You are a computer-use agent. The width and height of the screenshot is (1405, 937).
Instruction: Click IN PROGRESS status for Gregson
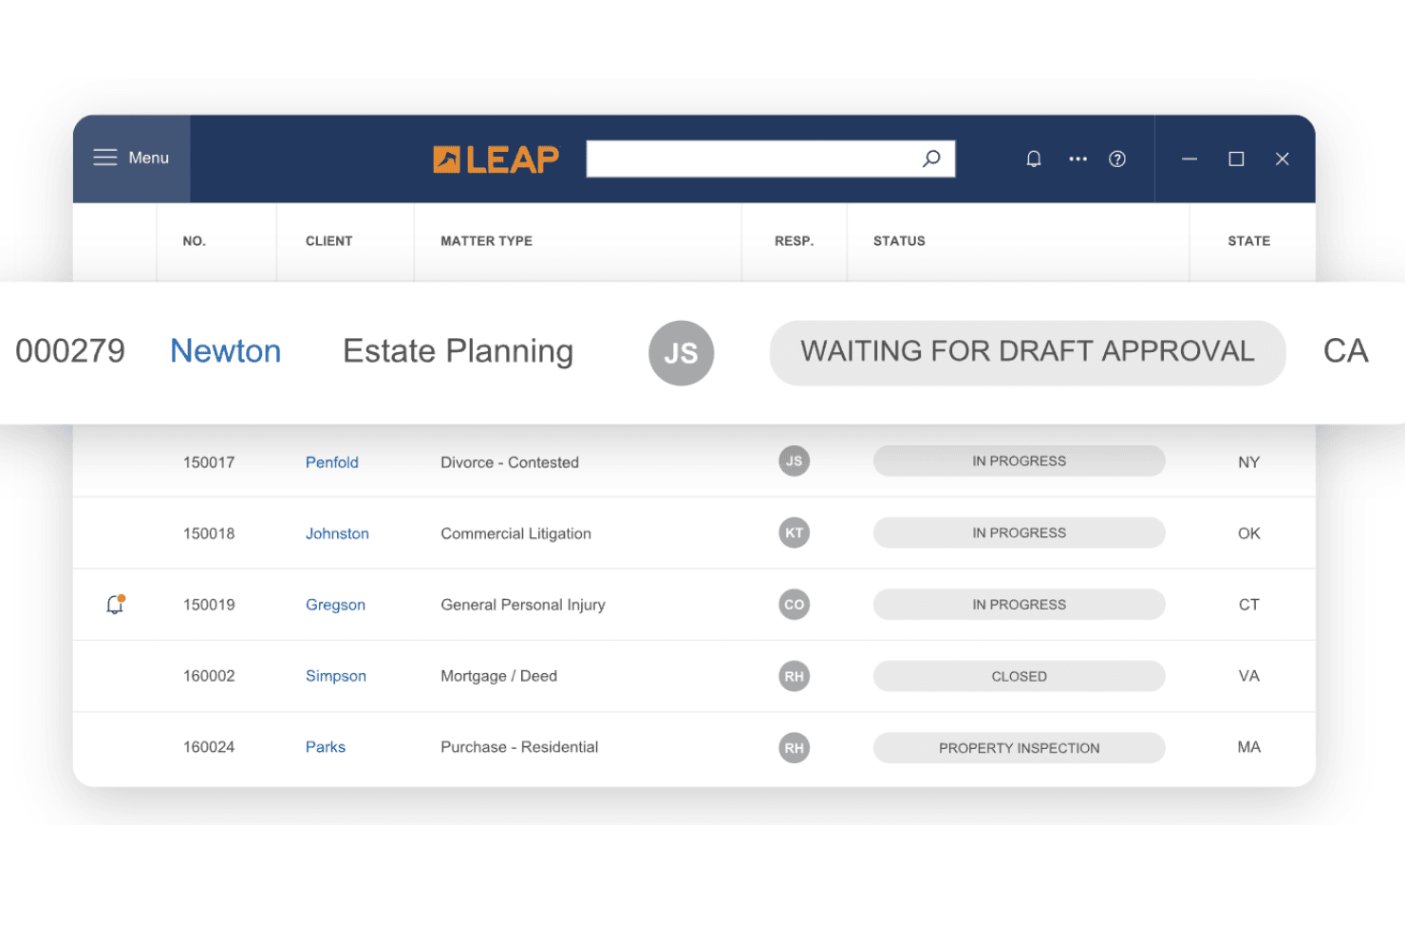click(1019, 605)
